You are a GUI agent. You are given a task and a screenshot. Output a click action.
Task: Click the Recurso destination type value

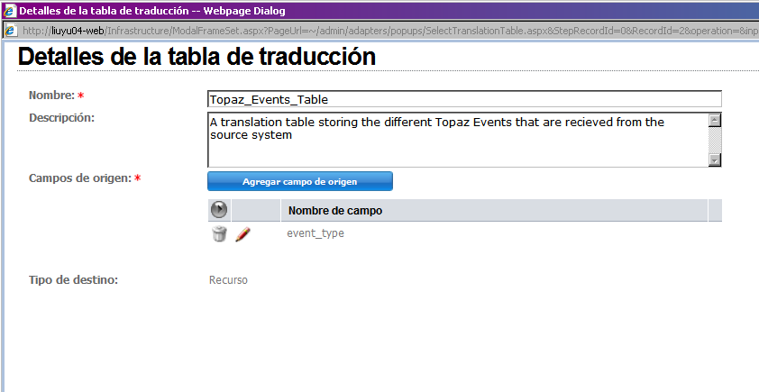point(228,279)
